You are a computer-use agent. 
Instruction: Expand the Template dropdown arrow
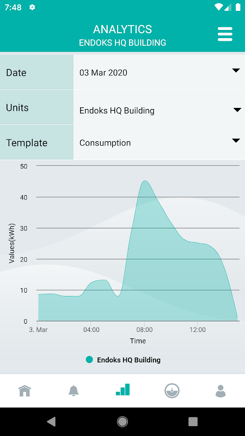[x=236, y=141]
